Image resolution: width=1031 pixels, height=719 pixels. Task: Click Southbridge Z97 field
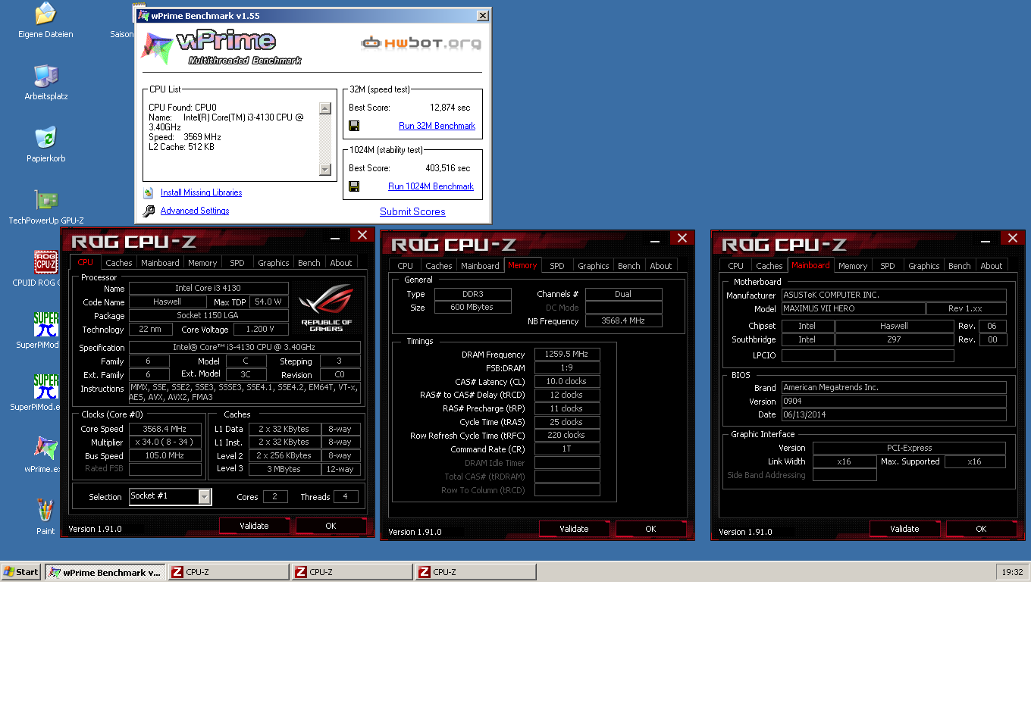tap(895, 339)
